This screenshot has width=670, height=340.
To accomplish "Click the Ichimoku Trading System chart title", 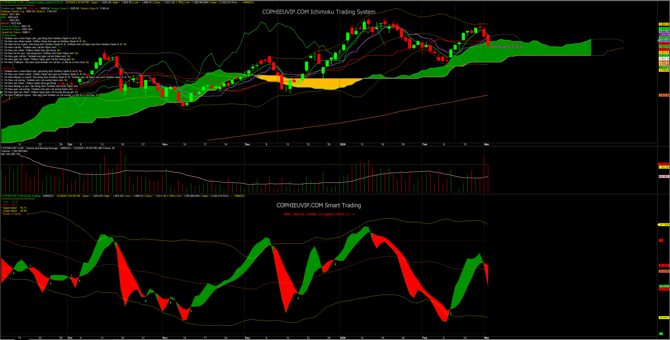I will coord(319,12).
